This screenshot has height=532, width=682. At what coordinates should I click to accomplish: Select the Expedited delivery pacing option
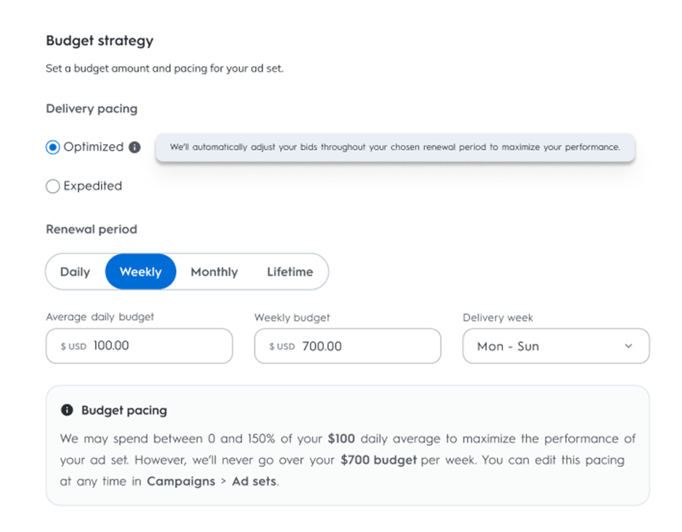[53, 186]
